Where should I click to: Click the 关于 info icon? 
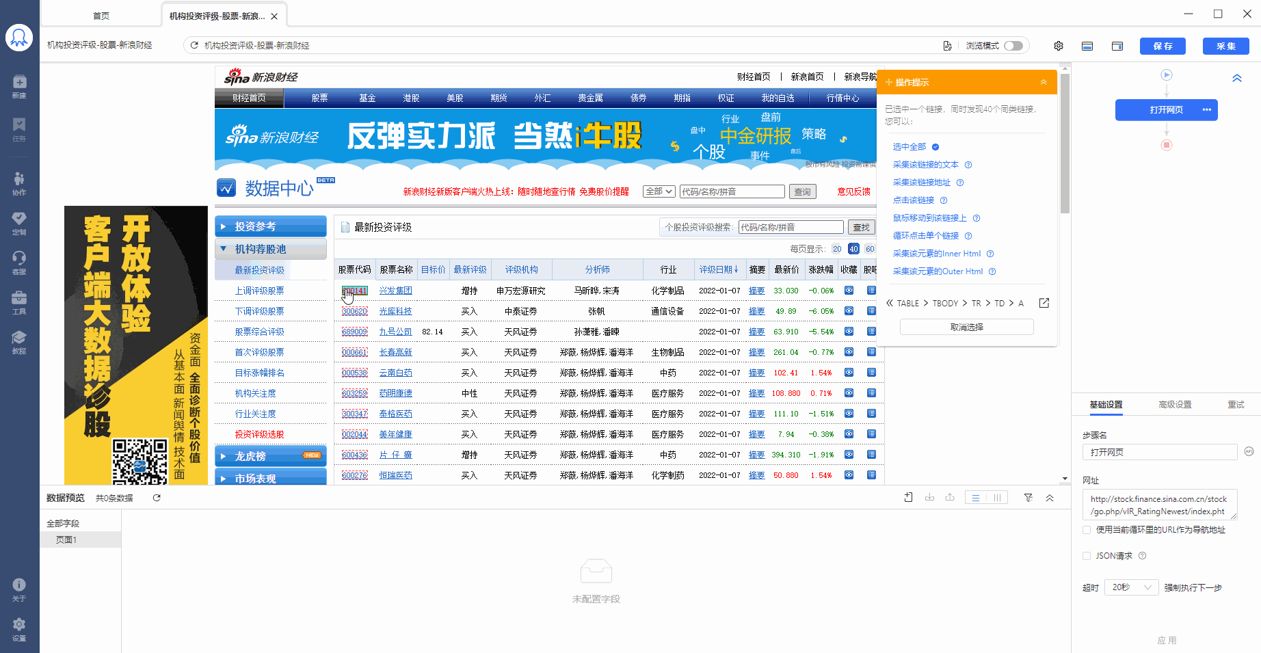[x=19, y=589]
